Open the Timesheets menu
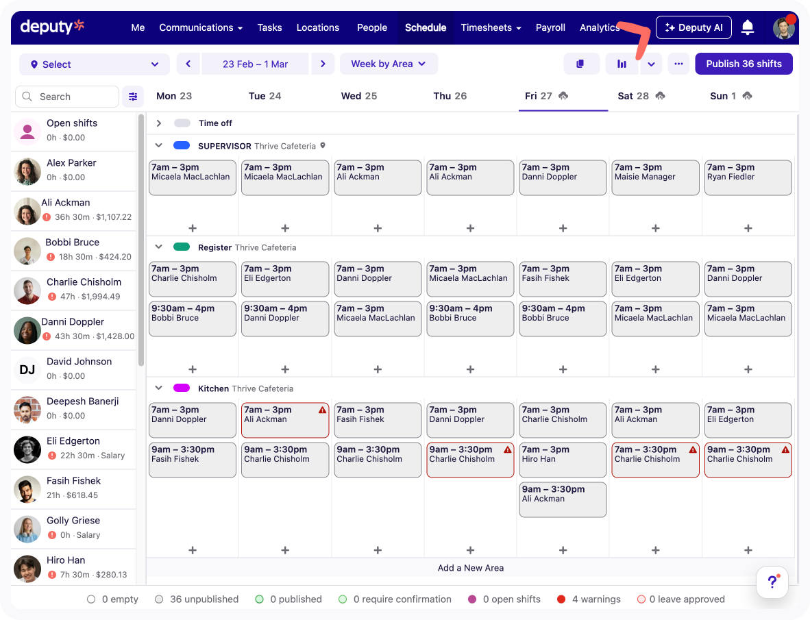 (x=491, y=27)
